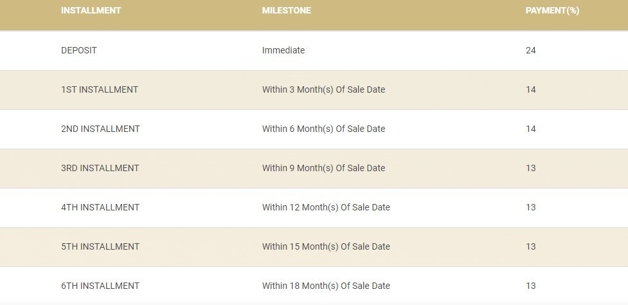Click the PAYMENT(%) column header
The image size is (628, 305).
(552, 11)
